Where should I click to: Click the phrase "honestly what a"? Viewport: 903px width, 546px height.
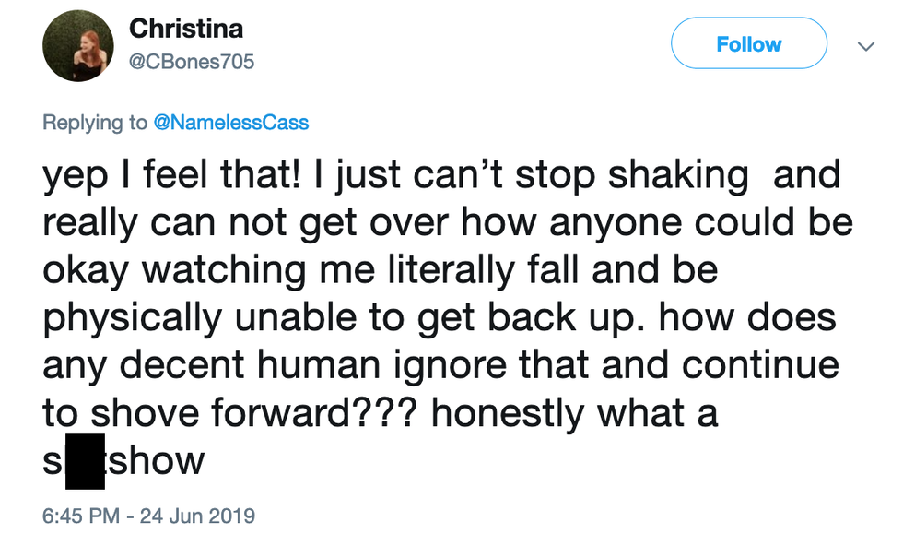(x=573, y=413)
